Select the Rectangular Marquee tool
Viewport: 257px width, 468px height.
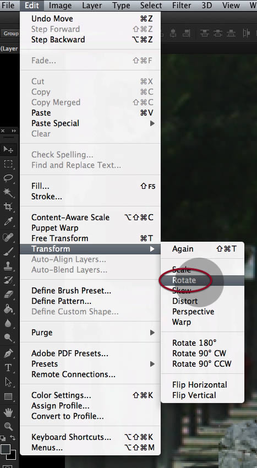[x=8, y=164]
